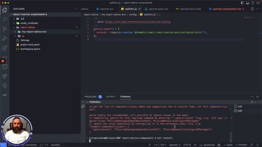Toggle primary sidebar layout icon
This screenshot has height=147, width=262.
(x=242, y=3)
